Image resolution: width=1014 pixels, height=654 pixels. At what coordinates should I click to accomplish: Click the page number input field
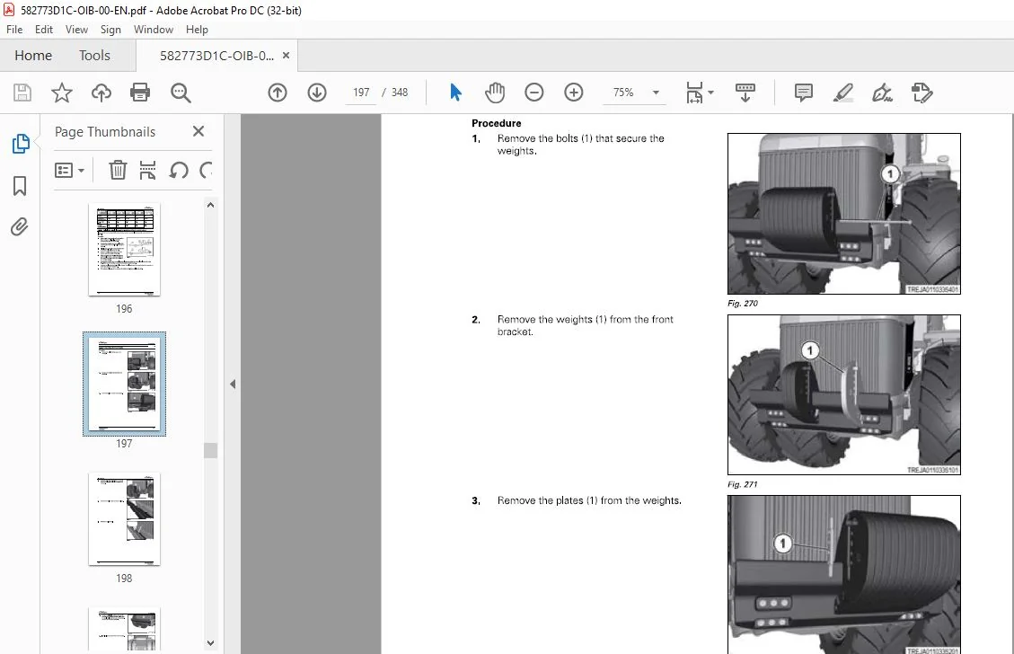click(361, 93)
